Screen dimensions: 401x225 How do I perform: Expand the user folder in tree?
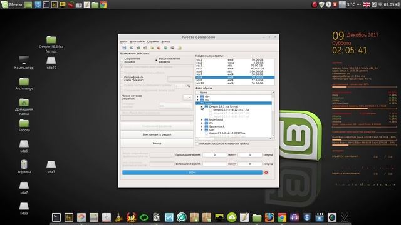[x=202, y=129]
